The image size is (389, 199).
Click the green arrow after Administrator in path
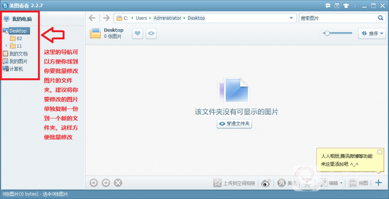[x=184, y=18]
